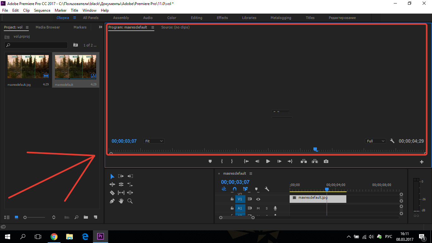Image resolution: width=432 pixels, height=243 pixels.
Task: Select the Track Select Backward tool
Action: pyautogui.click(x=130, y=176)
